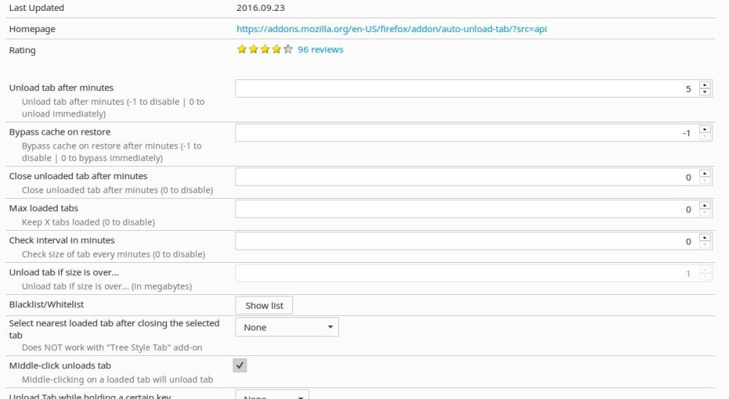Increase Bypass cache on restore value
729x399 pixels.
[705, 129]
